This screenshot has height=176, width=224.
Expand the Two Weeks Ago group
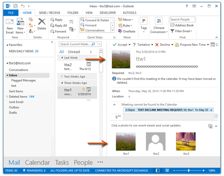[62, 77]
